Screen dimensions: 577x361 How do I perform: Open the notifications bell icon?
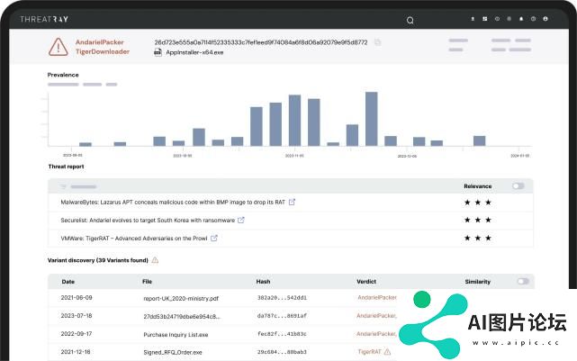(x=521, y=19)
